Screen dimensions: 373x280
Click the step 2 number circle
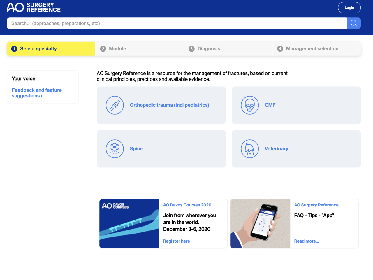tap(103, 49)
